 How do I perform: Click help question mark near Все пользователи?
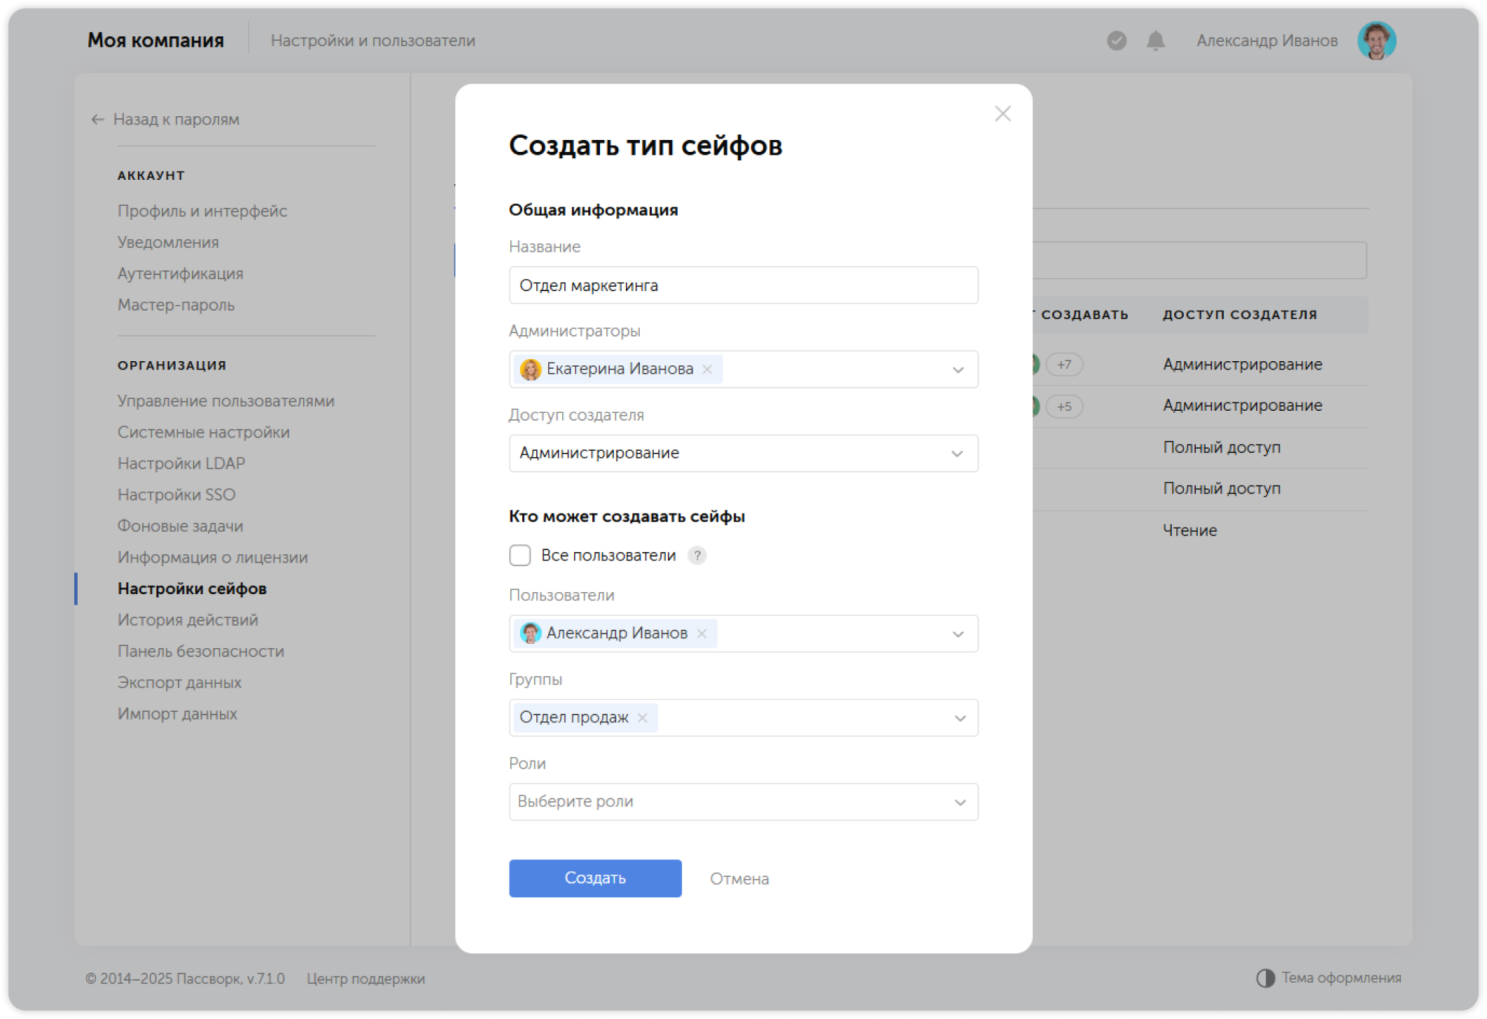(697, 556)
